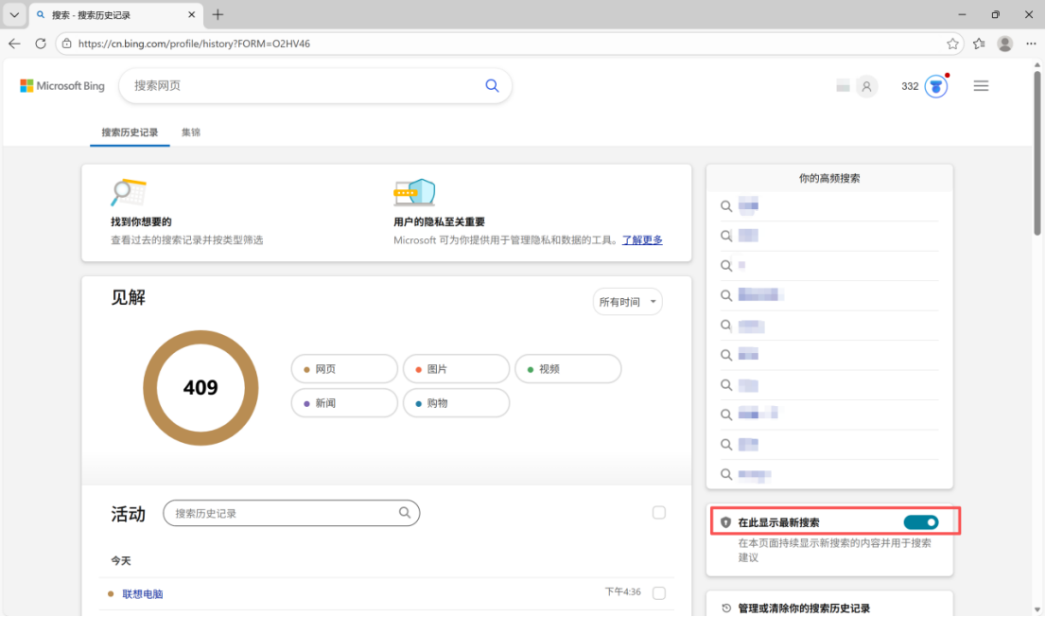Screen dimensions: 1046x617
Task: Click the Microsoft Bing logo
Action: point(62,86)
